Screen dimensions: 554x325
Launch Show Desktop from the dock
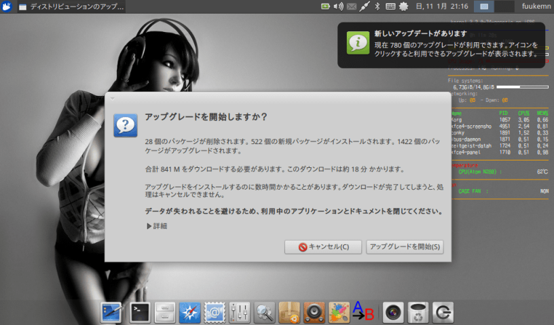coord(111,313)
